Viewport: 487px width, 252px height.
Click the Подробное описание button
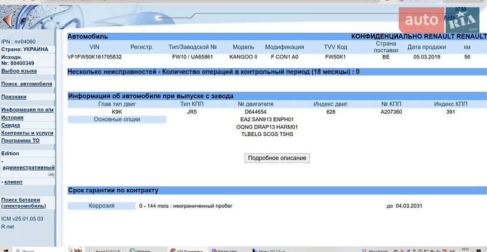coord(277,158)
